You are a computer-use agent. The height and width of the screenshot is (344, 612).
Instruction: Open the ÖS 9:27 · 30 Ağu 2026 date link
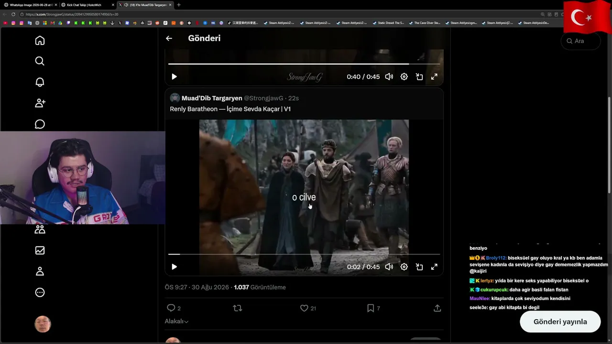pyautogui.click(x=197, y=287)
